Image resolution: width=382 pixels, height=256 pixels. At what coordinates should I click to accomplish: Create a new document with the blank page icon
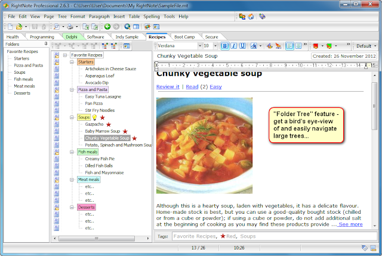tap(10, 26)
